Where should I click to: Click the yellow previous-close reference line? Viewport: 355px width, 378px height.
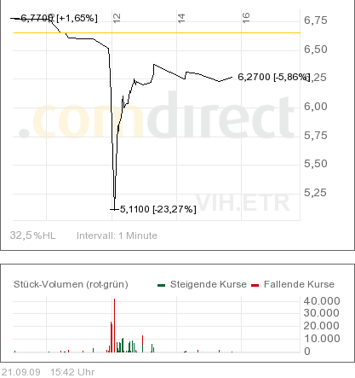(x=157, y=32)
